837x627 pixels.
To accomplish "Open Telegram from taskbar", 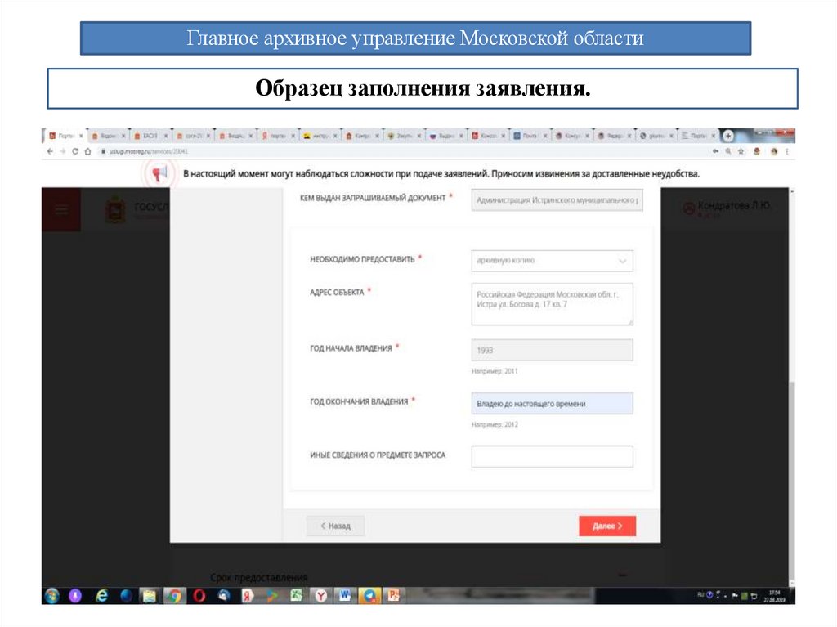I will [369, 595].
